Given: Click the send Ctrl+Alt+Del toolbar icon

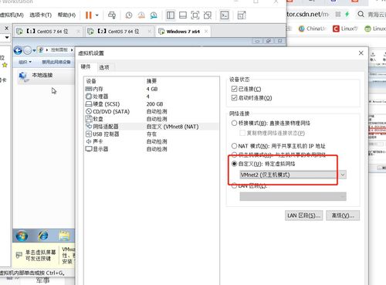Looking at the screenshot, I should pyautogui.click(x=112, y=15).
